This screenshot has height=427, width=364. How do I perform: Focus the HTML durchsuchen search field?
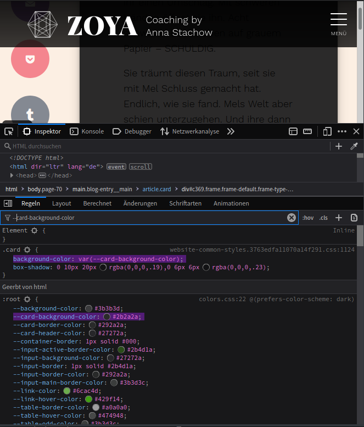click(166, 146)
